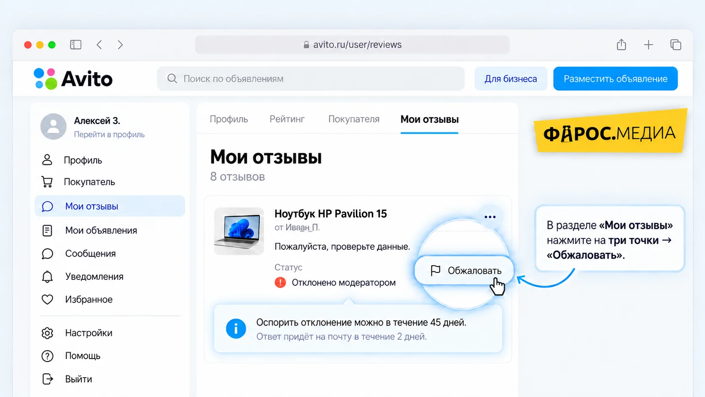705x397 pixels.
Task: Go back with the browser back arrow
Action: 100,45
